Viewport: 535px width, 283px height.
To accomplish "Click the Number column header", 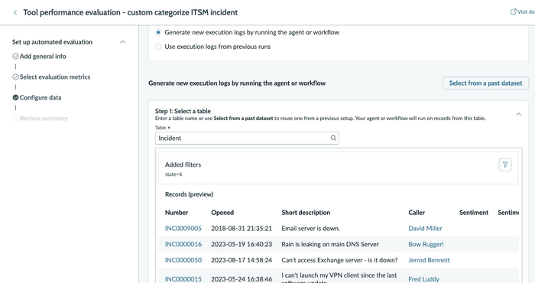I will pyautogui.click(x=177, y=213).
